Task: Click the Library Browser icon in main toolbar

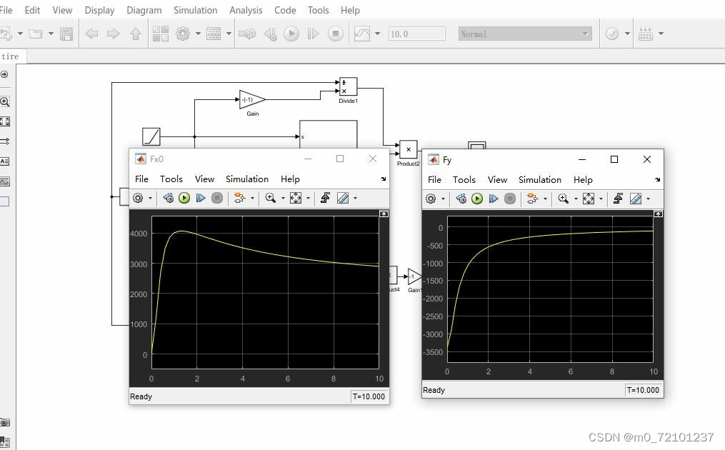Action: point(160,34)
